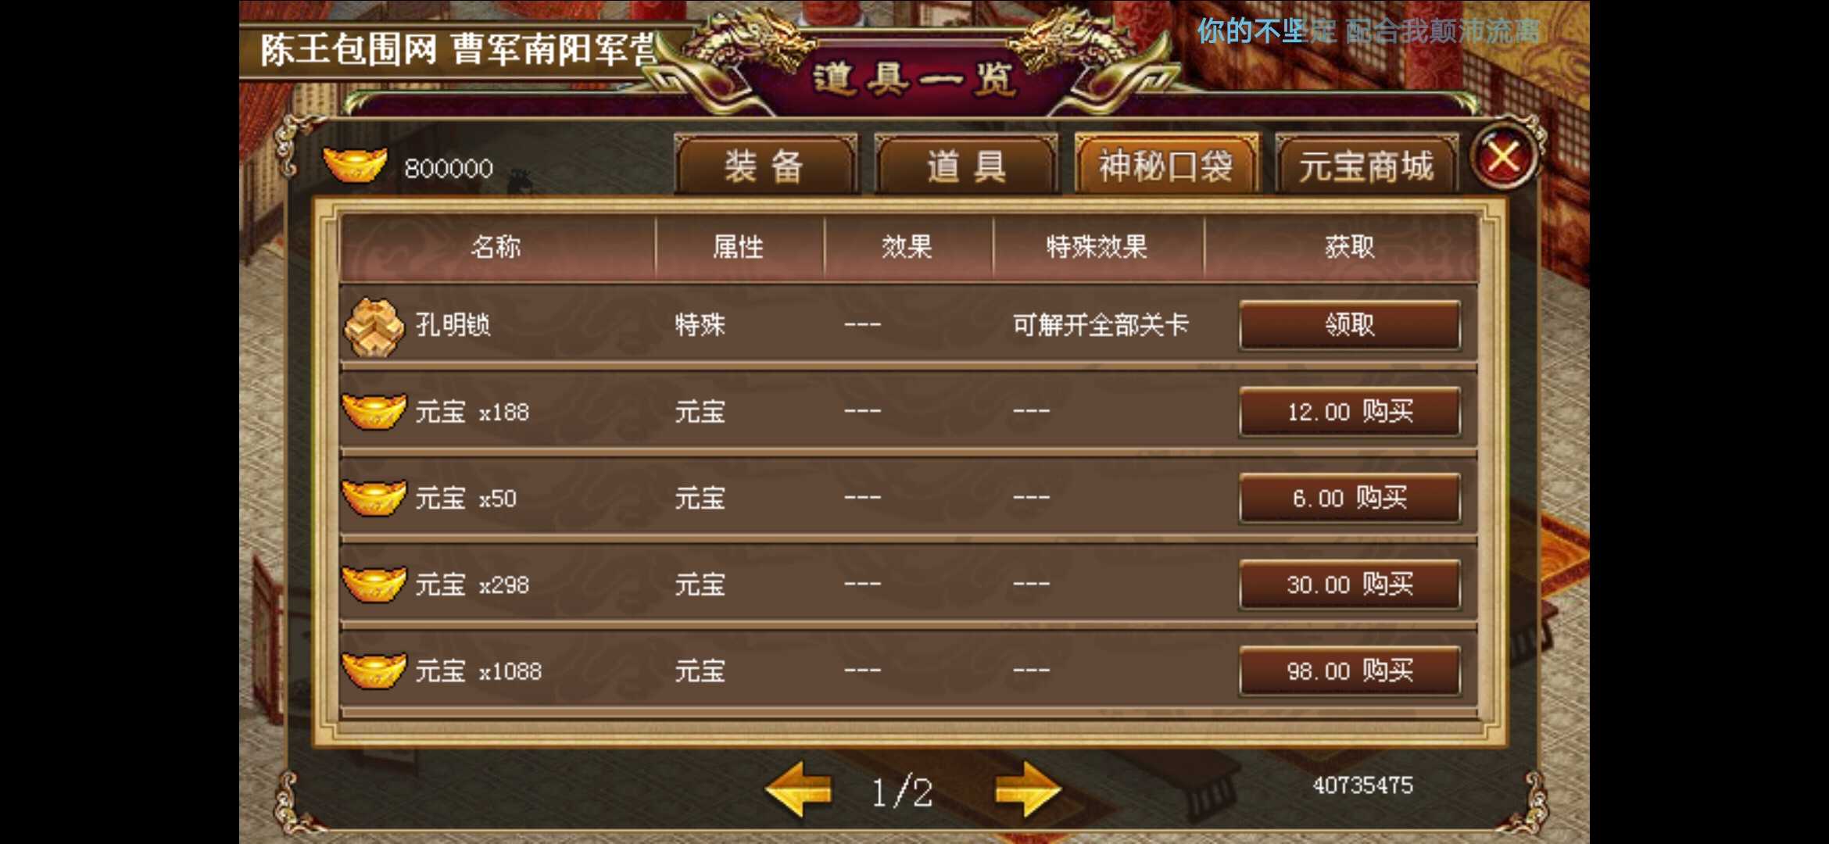Screen dimensions: 1829x844
Task: Click the gold ingot icon beside 800000
Action: [x=355, y=164]
